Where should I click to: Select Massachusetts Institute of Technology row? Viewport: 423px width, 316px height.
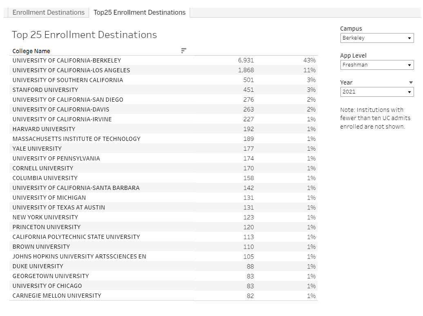(x=76, y=139)
